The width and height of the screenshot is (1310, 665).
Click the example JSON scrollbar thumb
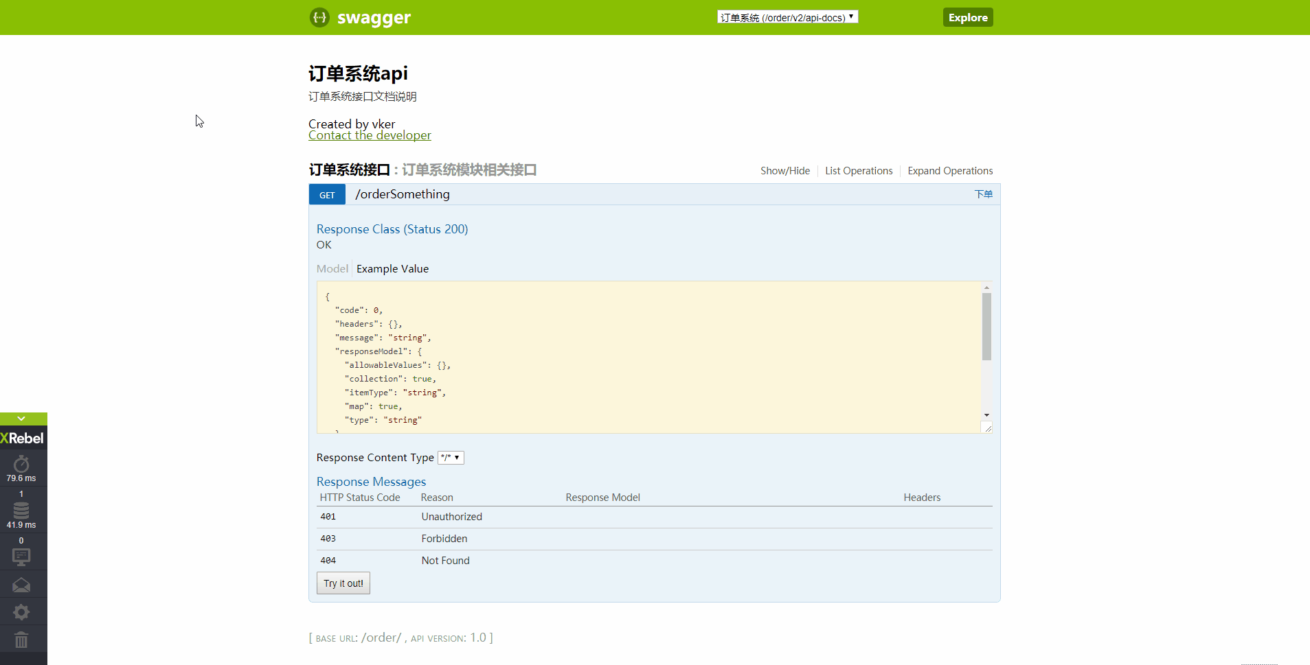[986, 327]
